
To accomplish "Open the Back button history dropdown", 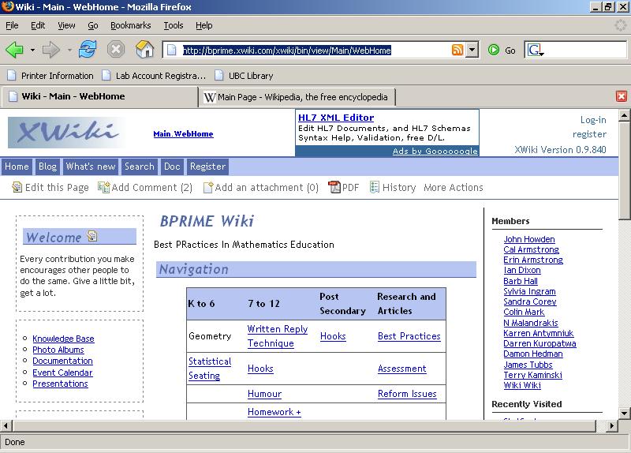I will pos(32,51).
